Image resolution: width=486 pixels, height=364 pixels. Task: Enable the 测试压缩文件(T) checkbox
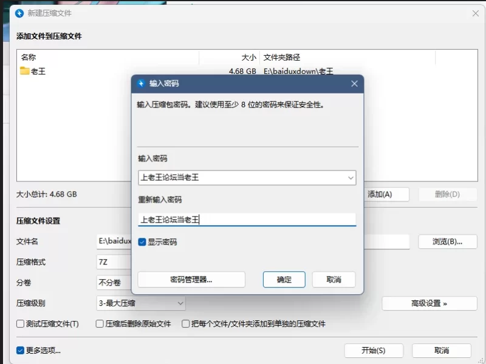pos(21,324)
